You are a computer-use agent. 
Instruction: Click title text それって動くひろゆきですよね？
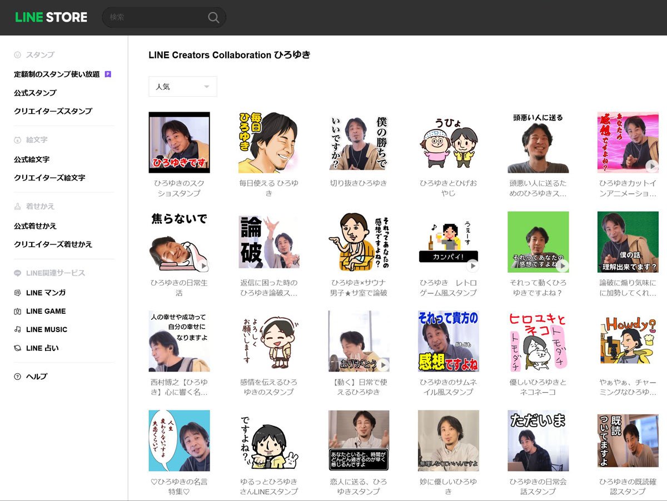click(538, 288)
